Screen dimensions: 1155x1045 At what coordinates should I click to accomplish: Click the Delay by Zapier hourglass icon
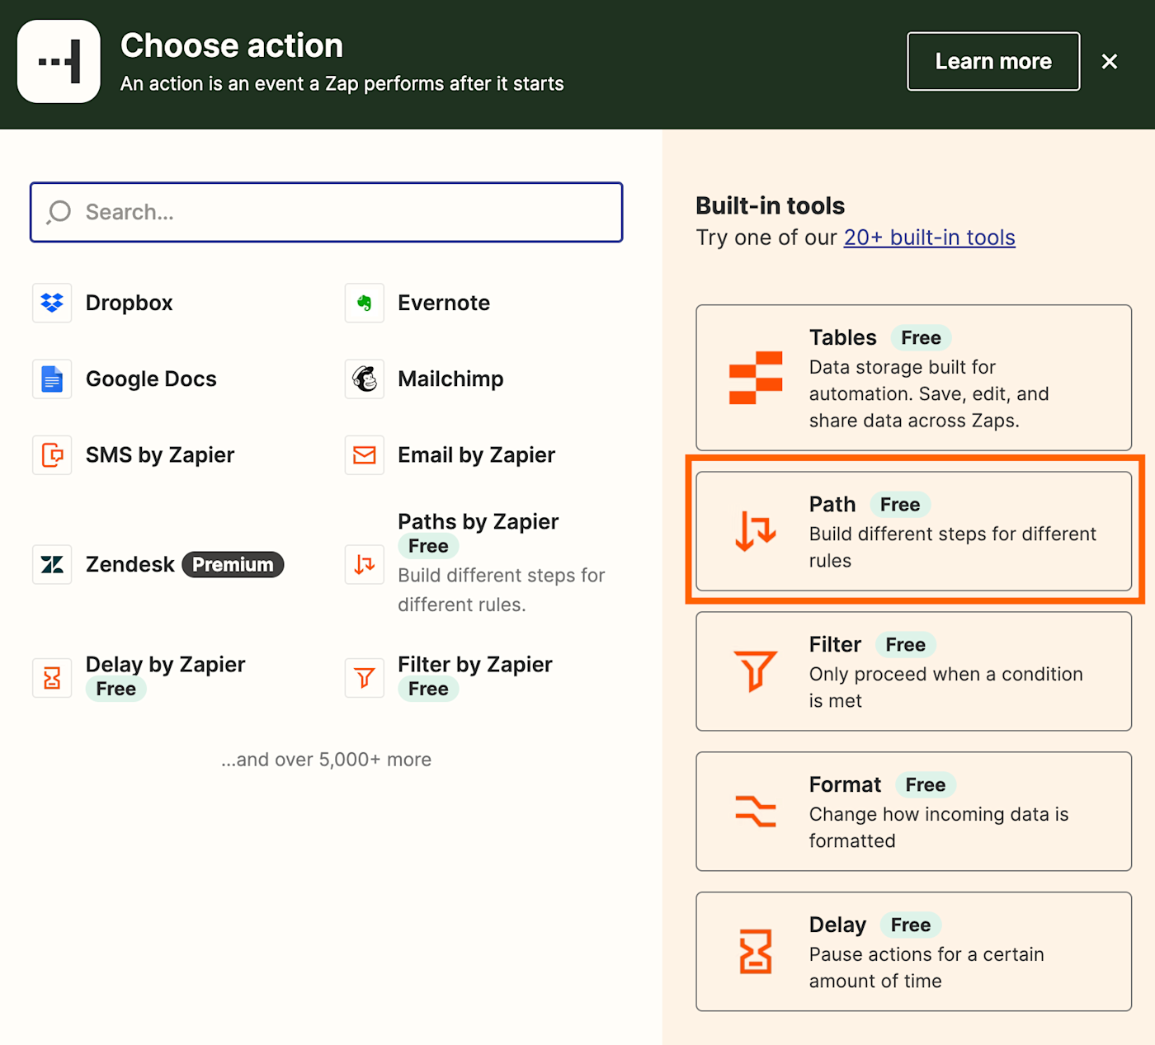pos(52,678)
